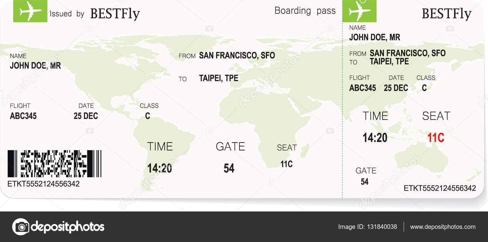This screenshot has width=488, height=242.
Task: Click the ETKT number below the barcode
Action: click(43, 184)
